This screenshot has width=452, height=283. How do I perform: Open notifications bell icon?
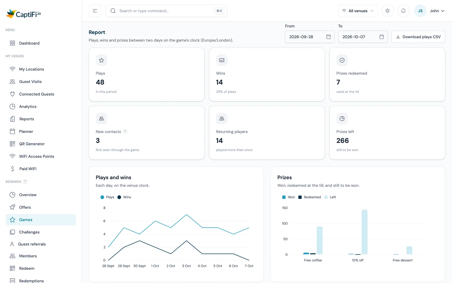click(x=403, y=11)
